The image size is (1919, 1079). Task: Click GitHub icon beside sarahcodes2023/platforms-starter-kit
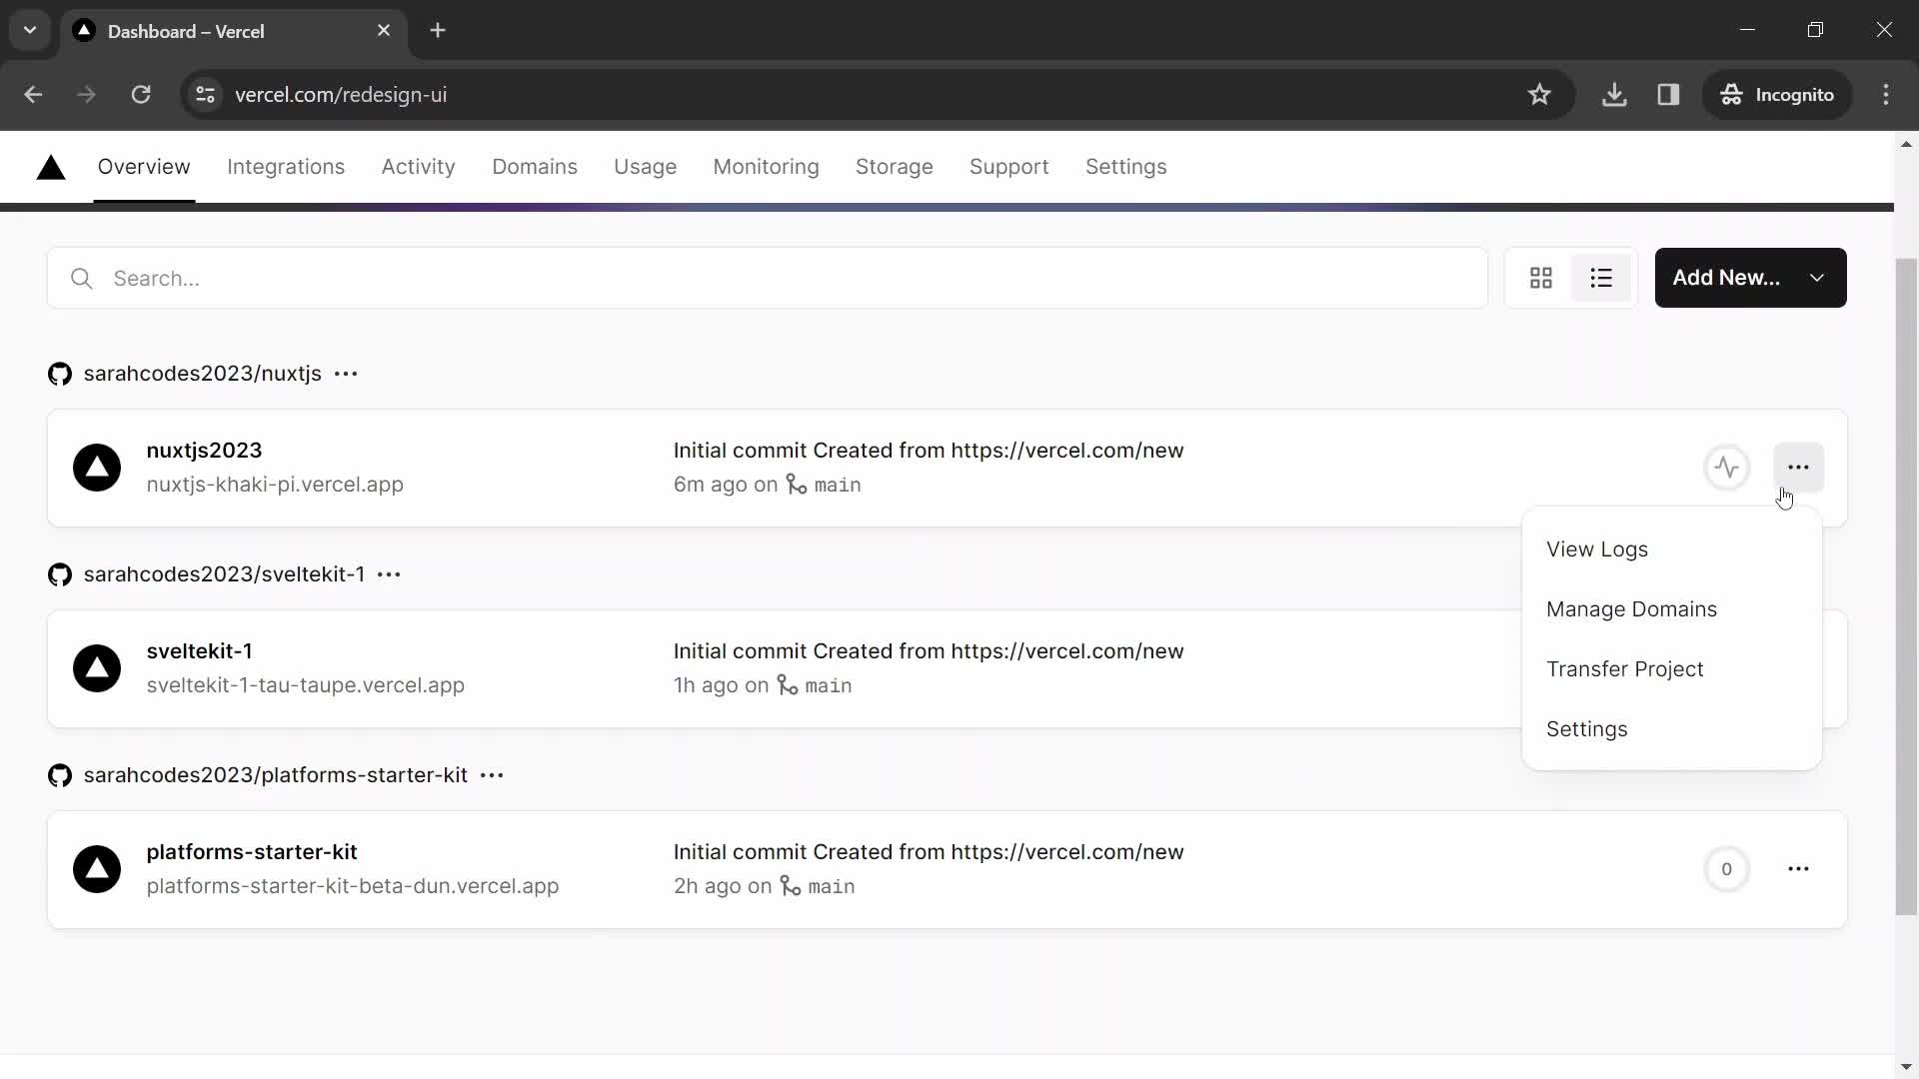pyautogui.click(x=60, y=775)
